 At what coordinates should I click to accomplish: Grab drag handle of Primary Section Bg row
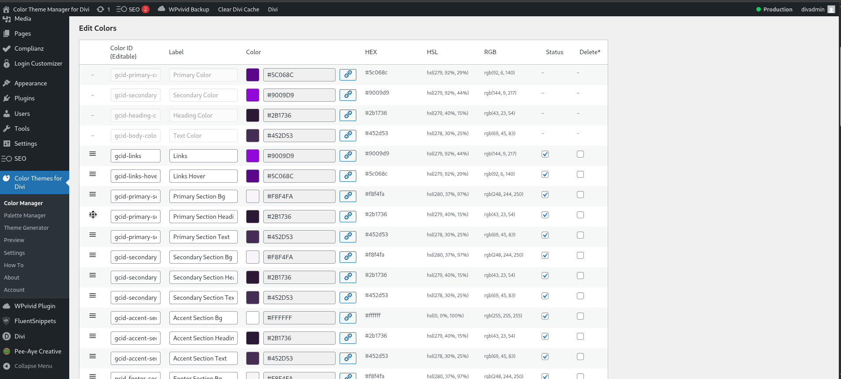[93, 194]
